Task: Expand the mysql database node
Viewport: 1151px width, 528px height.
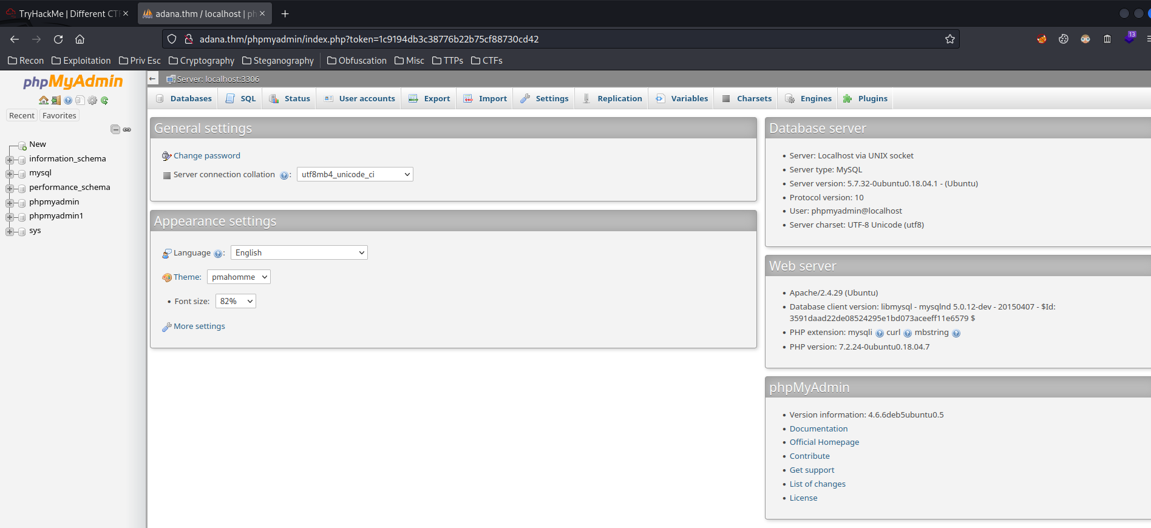Action: (10, 174)
